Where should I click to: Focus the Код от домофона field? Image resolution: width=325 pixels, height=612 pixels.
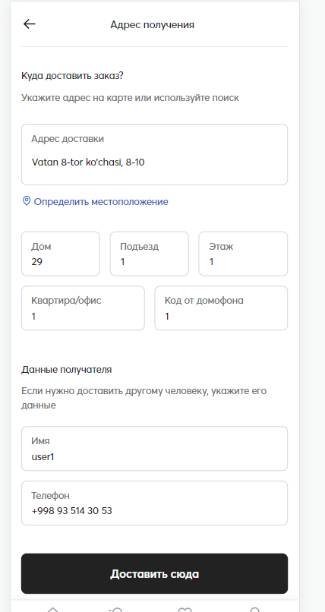[x=221, y=308]
